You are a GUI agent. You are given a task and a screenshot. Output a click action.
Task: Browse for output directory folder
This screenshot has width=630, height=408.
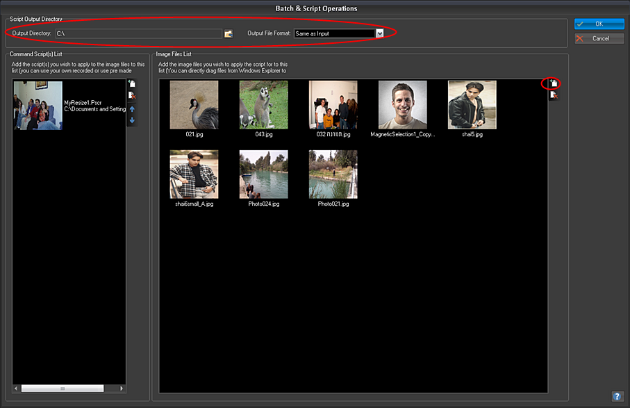(x=229, y=33)
